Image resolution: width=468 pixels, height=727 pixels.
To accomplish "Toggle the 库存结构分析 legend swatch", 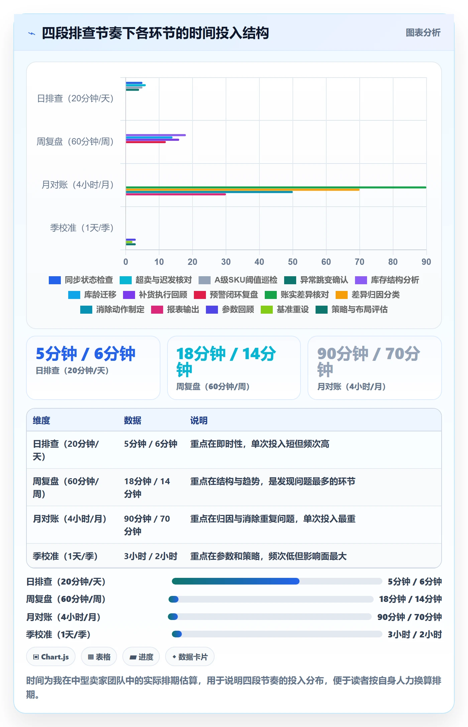I will pos(361,280).
